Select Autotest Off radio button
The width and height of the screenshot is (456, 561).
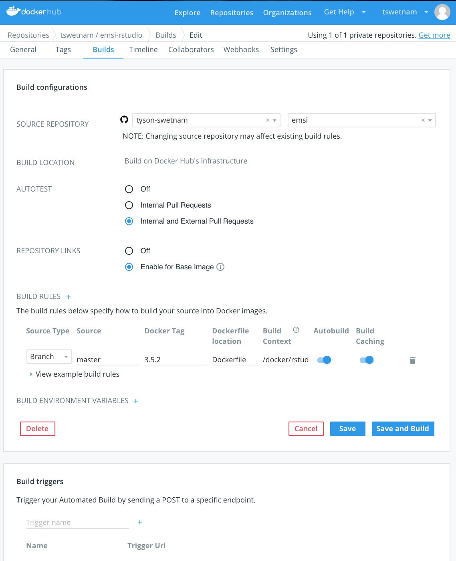(129, 189)
